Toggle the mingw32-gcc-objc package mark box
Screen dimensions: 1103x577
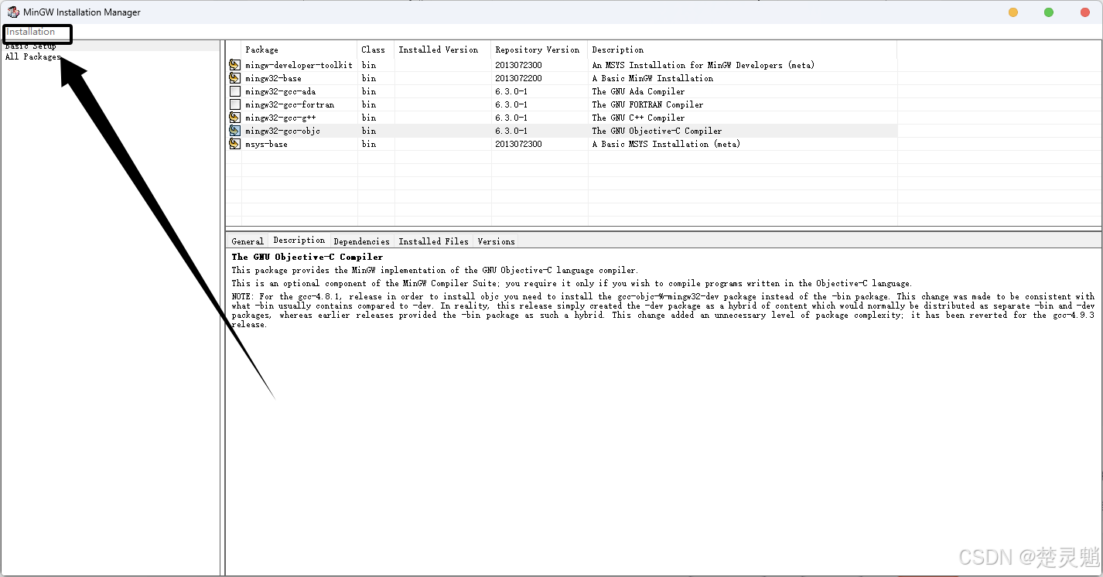pyautogui.click(x=234, y=131)
